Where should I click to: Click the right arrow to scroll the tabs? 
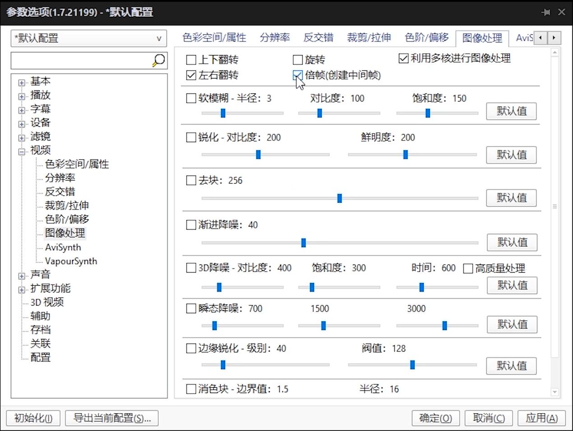[x=554, y=38]
